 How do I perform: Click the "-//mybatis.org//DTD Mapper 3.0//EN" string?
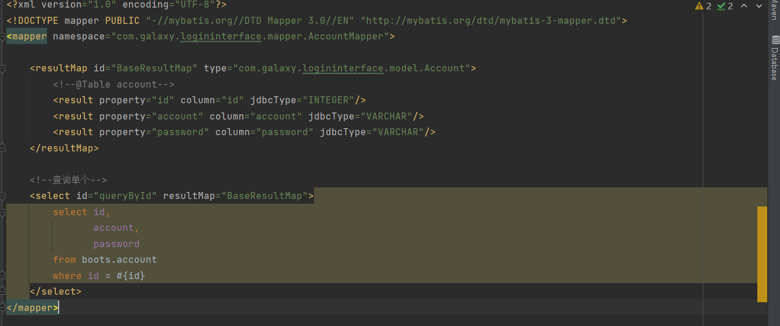[x=250, y=21]
